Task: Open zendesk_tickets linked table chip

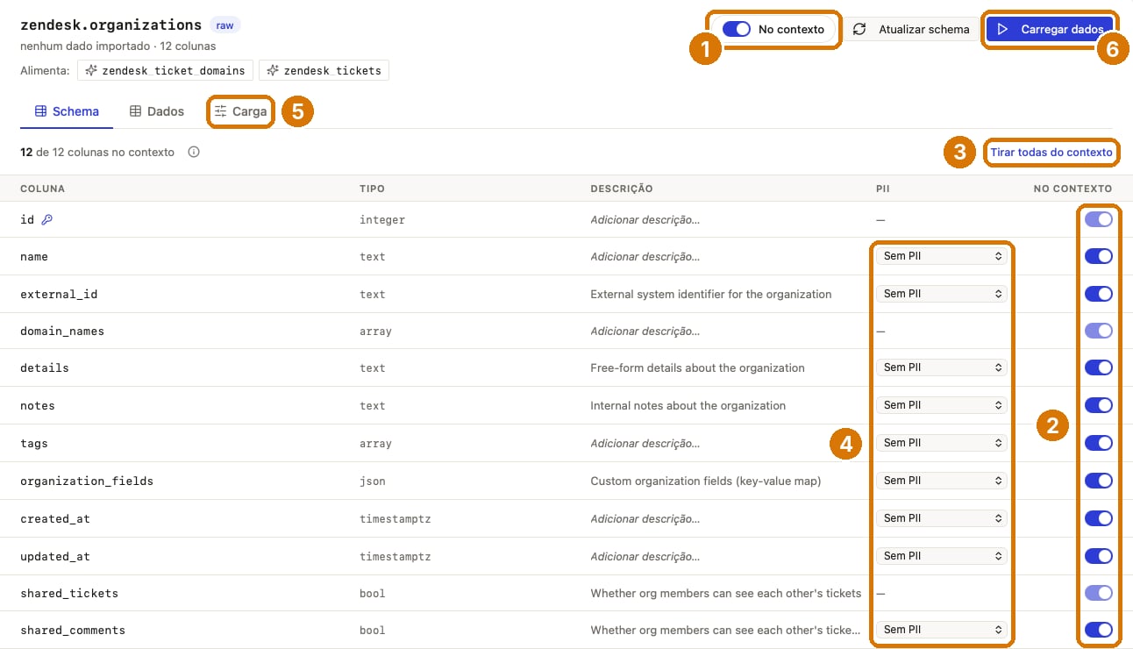Action: (324, 70)
